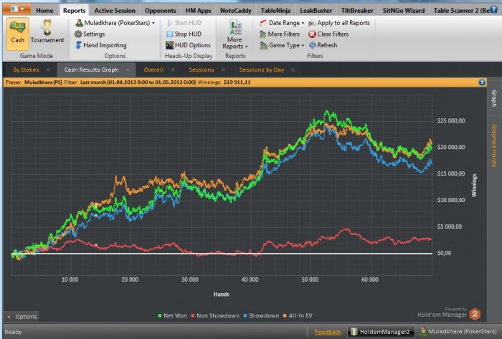The height and width of the screenshot is (339, 502).
Task: Open Opponents tab
Action: tap(161, 11)
